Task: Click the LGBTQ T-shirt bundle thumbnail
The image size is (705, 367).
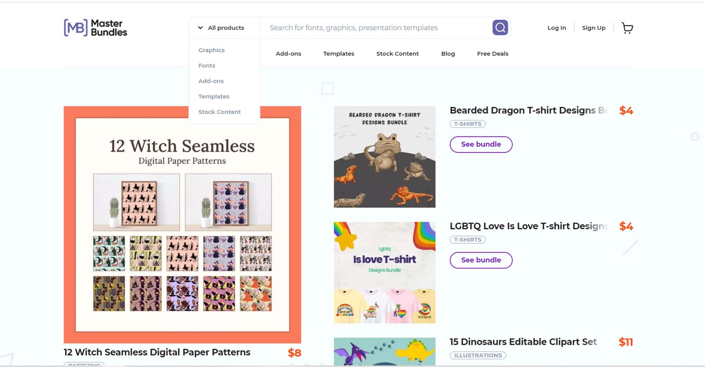Action: point(384,272)
